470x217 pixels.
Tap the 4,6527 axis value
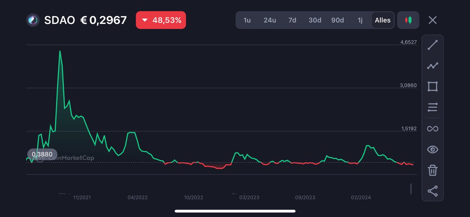[408, 42]
